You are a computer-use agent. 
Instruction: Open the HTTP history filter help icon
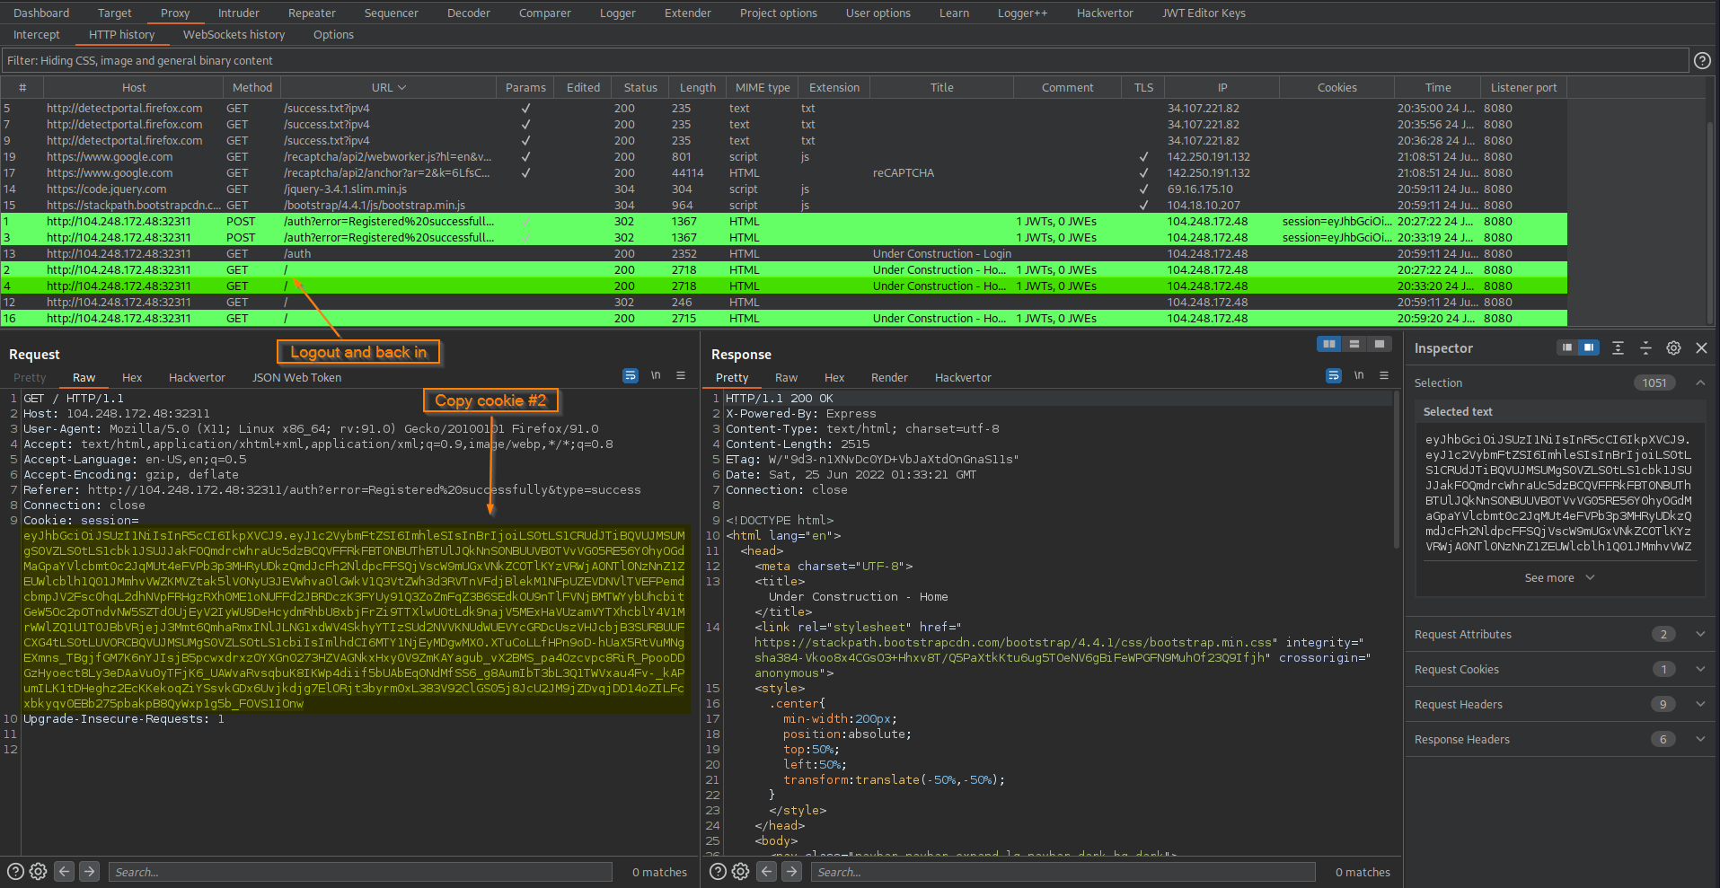(x=1701, y=60)
